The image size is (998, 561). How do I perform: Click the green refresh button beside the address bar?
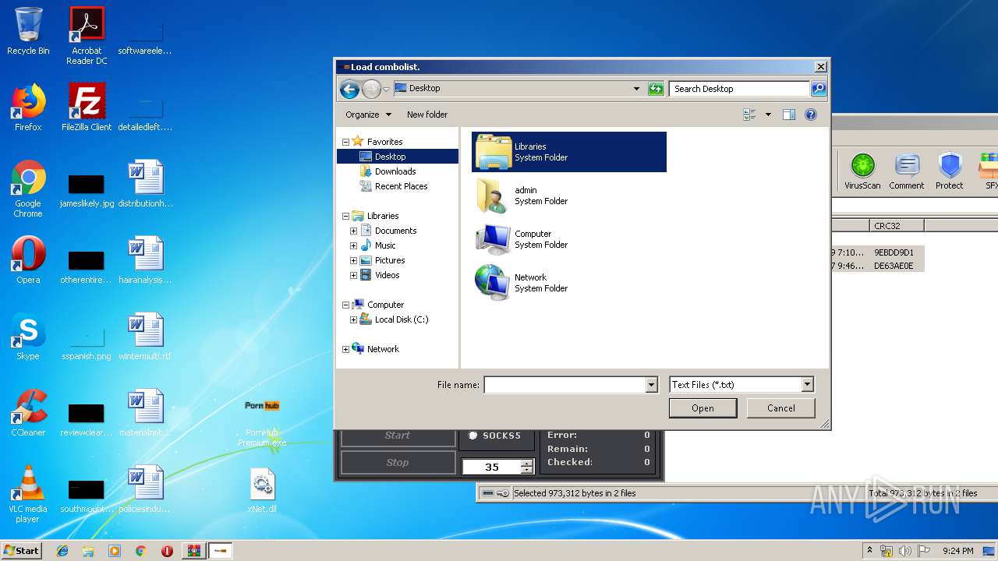tap(656, 89)
